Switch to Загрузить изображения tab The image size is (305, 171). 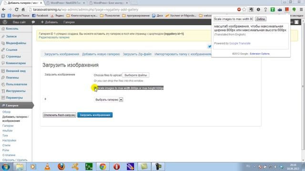click(x=61, y=54)
